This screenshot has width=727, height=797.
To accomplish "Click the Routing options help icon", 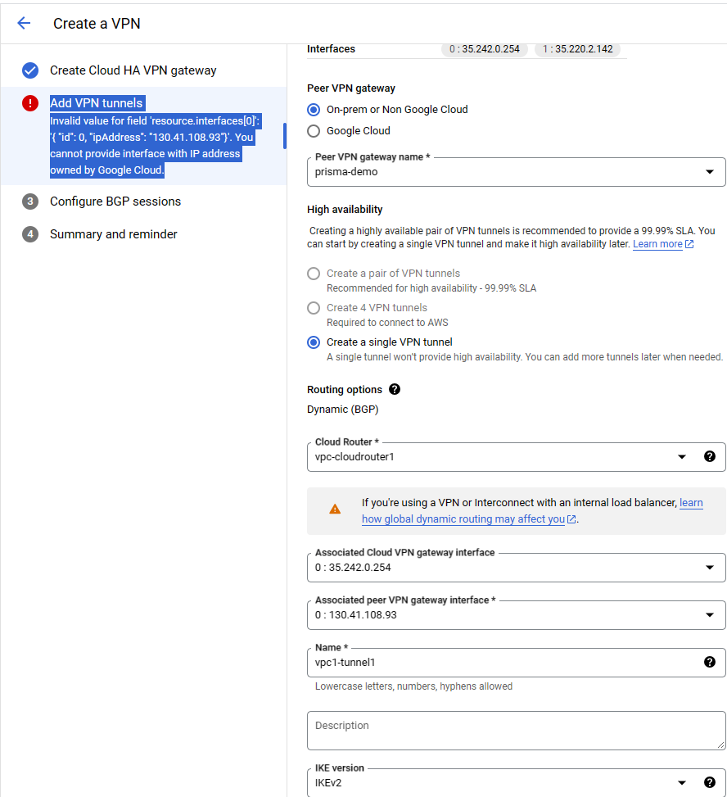I will point(395,389).
